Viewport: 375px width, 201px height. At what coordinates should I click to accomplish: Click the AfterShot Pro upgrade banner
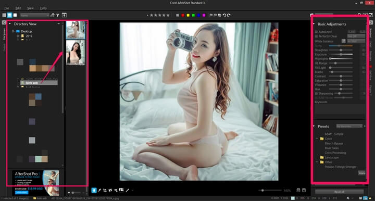tap(36, 183)
